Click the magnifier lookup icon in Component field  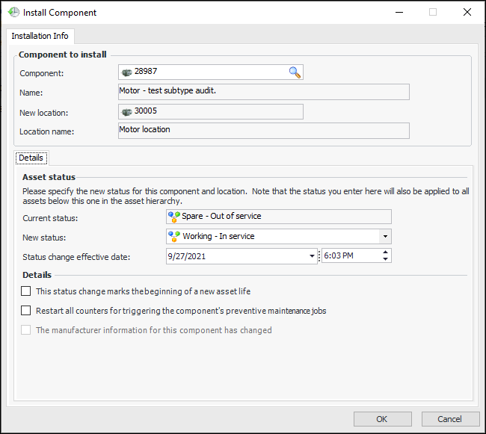(295, 72)
